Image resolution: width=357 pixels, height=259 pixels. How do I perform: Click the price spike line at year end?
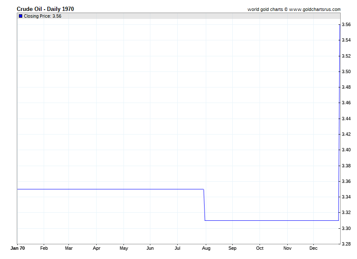339,122
